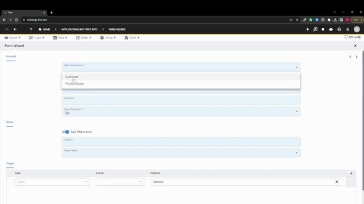Click the stop square icon
This screenshot has width=364, height=204.
[323, 29]
